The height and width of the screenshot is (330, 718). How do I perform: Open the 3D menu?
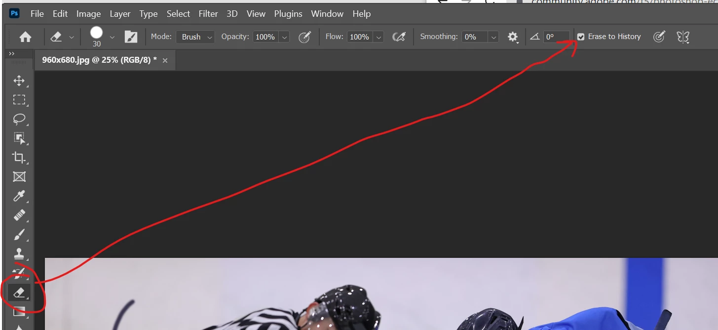(232, 14)
